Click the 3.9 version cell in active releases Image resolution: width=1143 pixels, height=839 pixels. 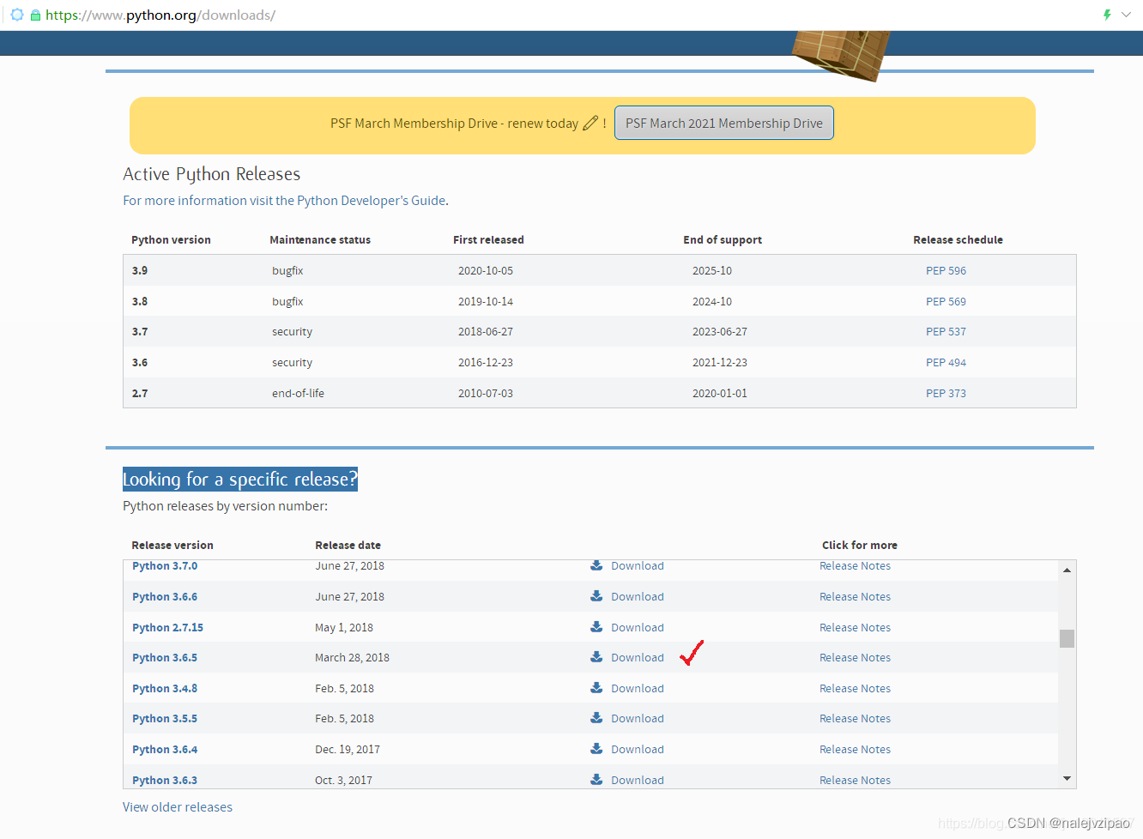[x=140, y=270]
